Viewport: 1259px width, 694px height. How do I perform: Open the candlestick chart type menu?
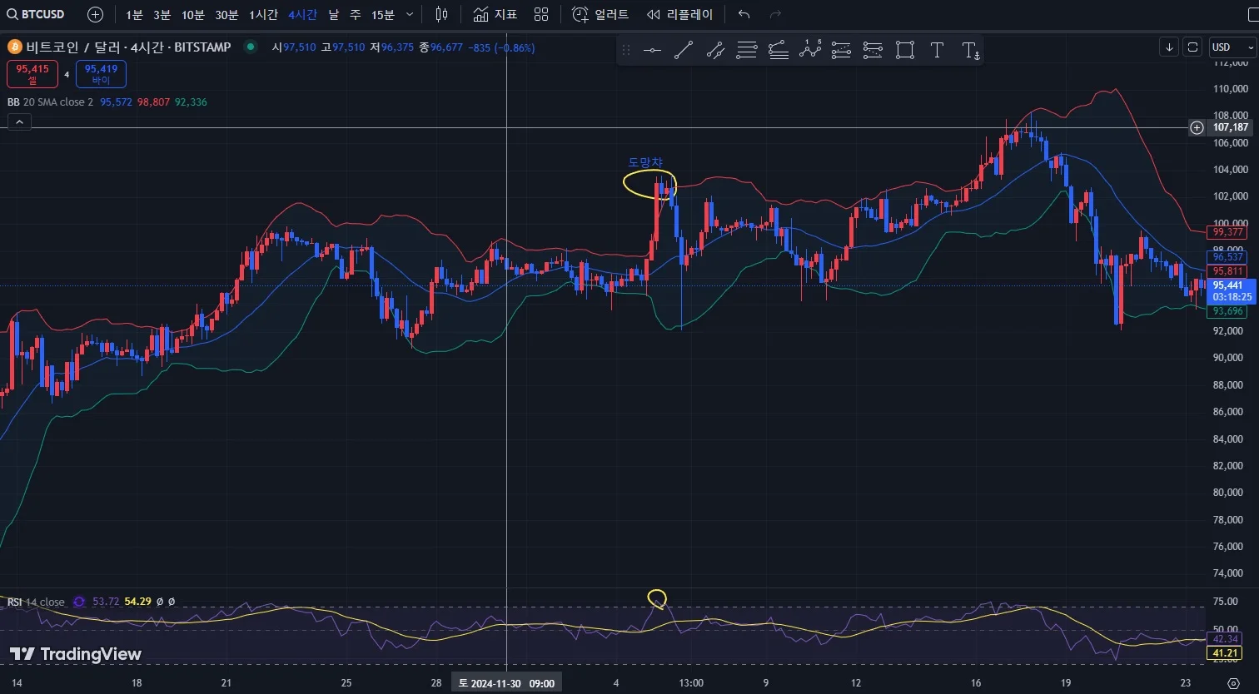tap(441, 14)
